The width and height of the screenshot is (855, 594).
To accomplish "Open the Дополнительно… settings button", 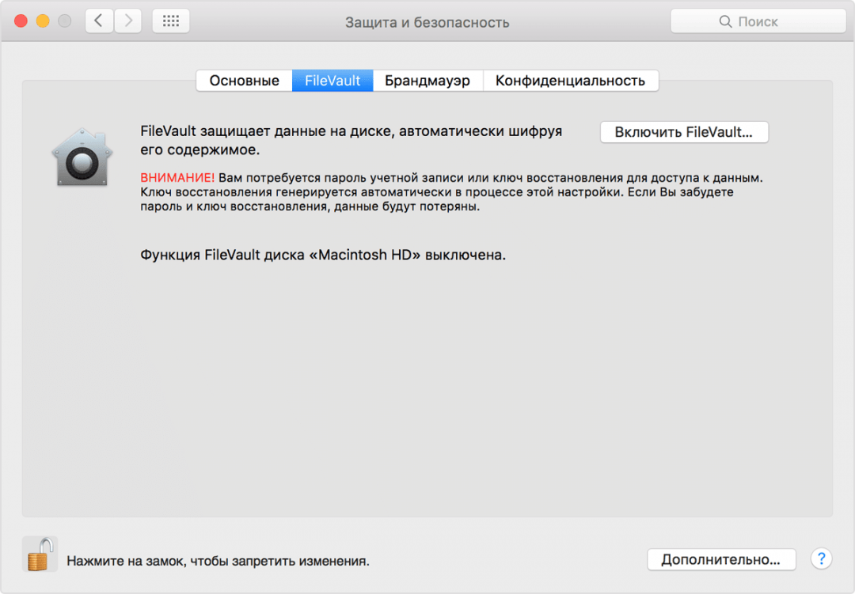I will tap(720, 559).
